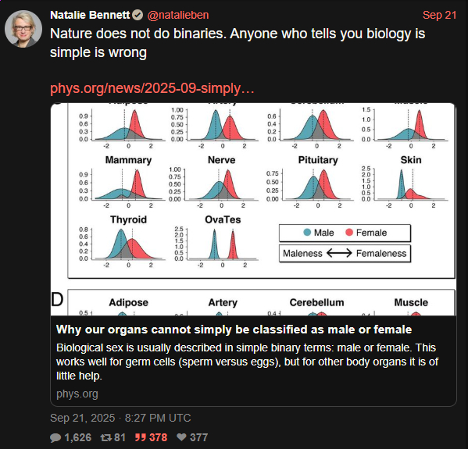Click the retweet arrows icon
Image resolution: width=468 pixels, height=449 pixels.
[x=105, y=437]
